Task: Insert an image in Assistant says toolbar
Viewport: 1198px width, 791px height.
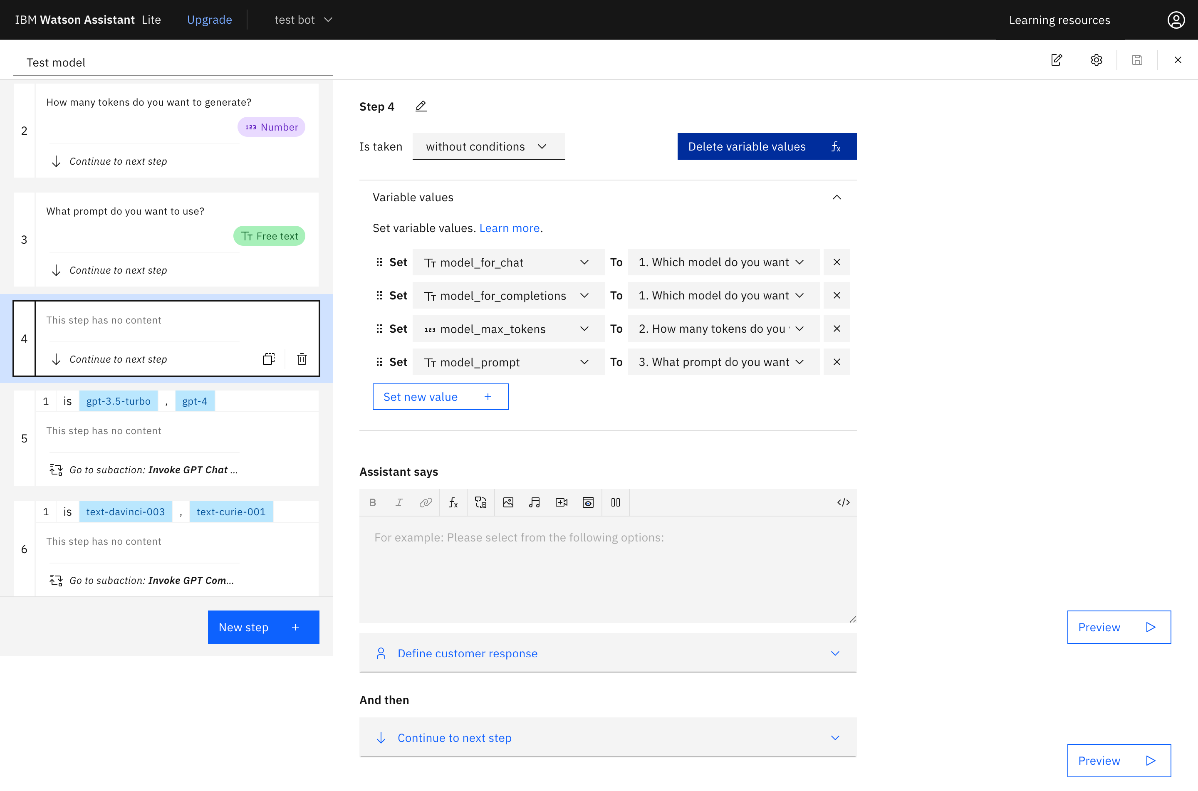Action: pos(508,502)
